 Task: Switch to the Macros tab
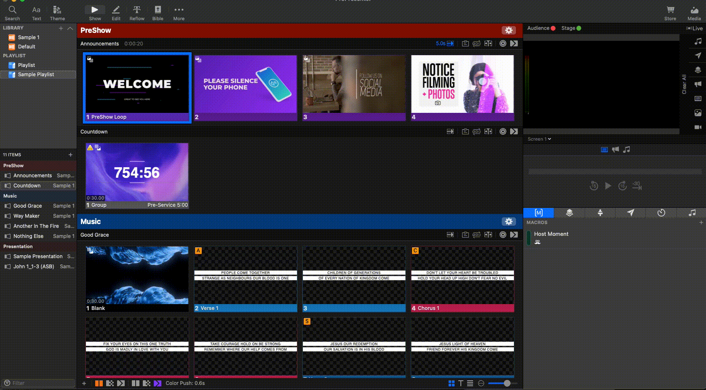(x=538, y=213)
